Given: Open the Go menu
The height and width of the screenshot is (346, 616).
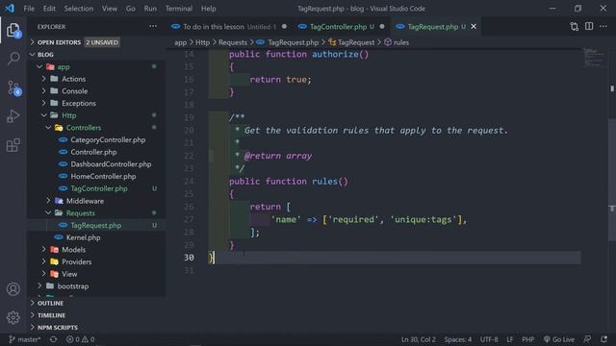Looking at the screenshot, I should pyautogui.click(x=131, y=9).
